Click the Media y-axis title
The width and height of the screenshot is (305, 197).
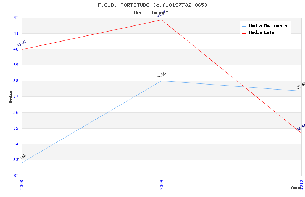click(11, 97)
